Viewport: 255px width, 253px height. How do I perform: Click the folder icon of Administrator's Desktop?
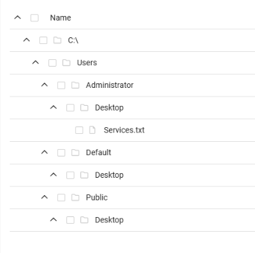point(84,108)
